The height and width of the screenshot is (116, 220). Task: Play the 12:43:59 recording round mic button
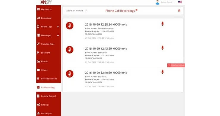click(x=70, y=50)
